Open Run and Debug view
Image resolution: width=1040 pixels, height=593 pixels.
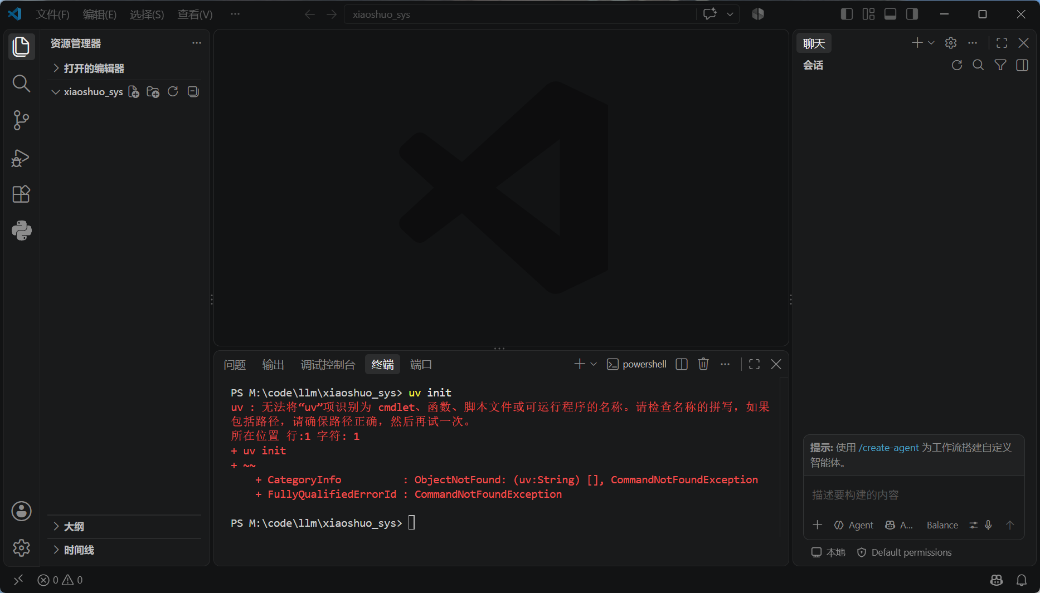(21, 158)
